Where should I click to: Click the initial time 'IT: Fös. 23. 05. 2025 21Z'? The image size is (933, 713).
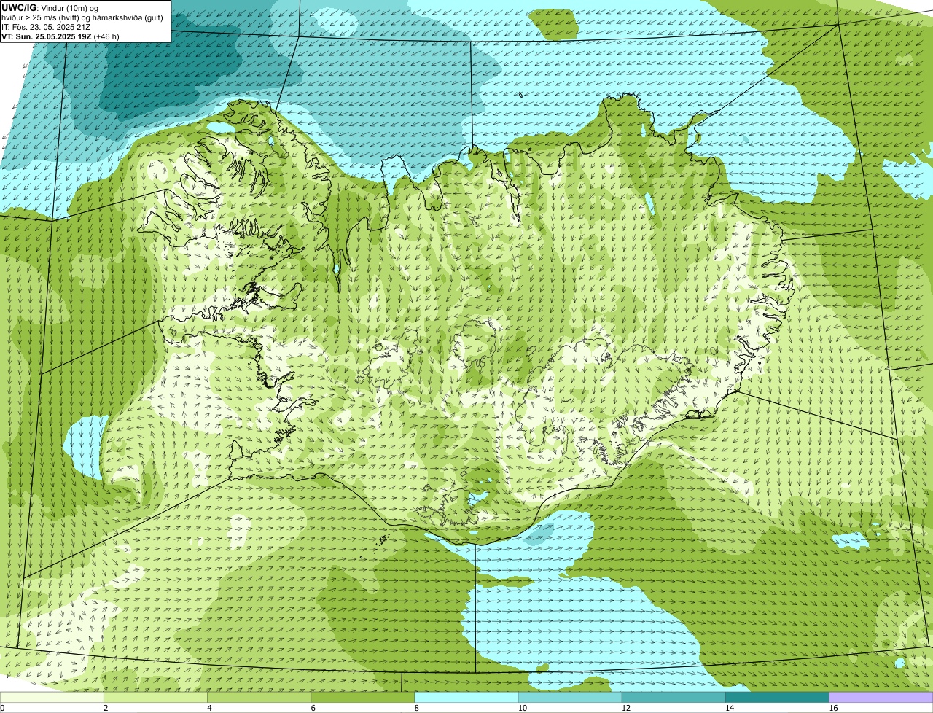(47, 27)
